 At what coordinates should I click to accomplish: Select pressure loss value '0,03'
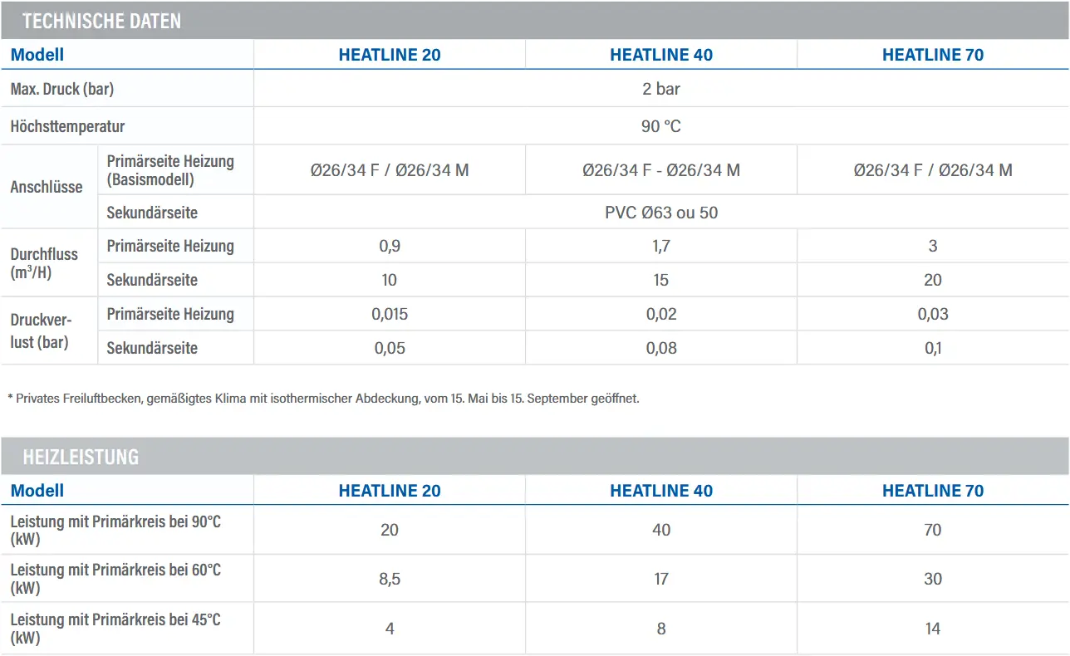(x=933, y=314)
